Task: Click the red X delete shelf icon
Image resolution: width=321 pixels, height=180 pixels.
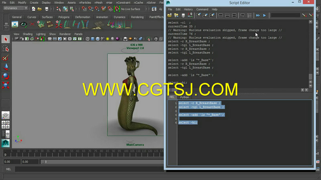Action: coord(32,24)
